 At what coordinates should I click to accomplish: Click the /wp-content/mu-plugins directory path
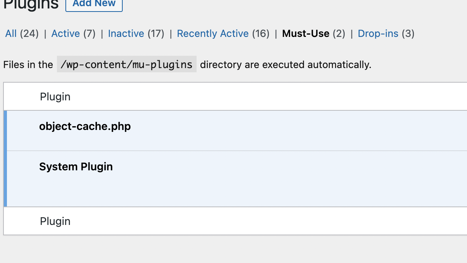point(127,65)
